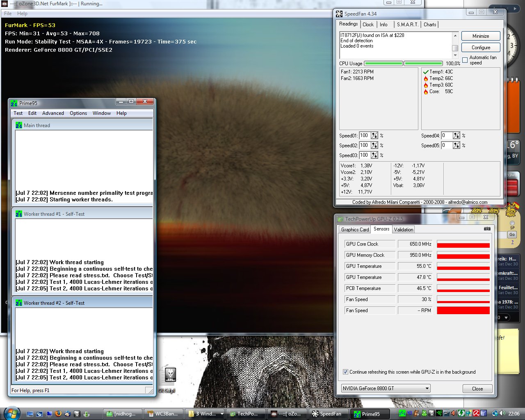The image size is (525, 420).
Task: Click Show Desktop quick launch icon
Action: [x=30, y=414]
